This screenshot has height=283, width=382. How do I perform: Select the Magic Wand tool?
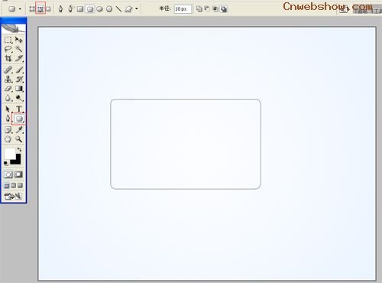(18, 49)
